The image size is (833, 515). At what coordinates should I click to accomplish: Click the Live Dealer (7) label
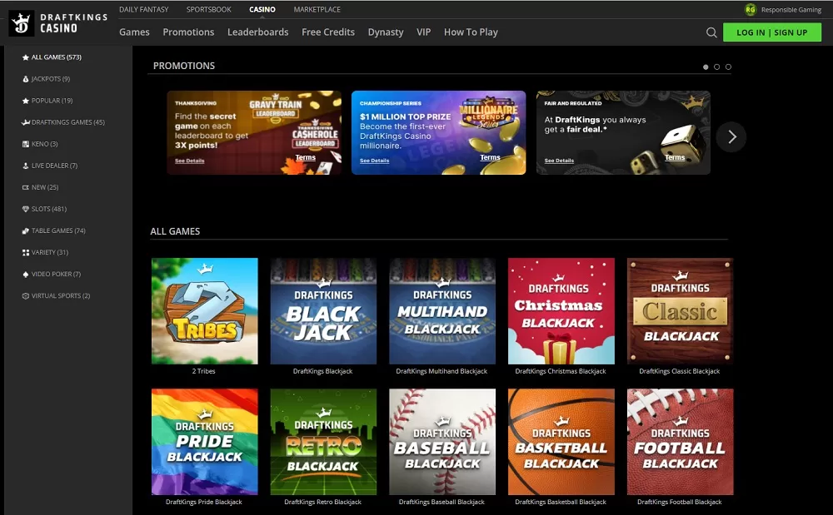point(54,166)
